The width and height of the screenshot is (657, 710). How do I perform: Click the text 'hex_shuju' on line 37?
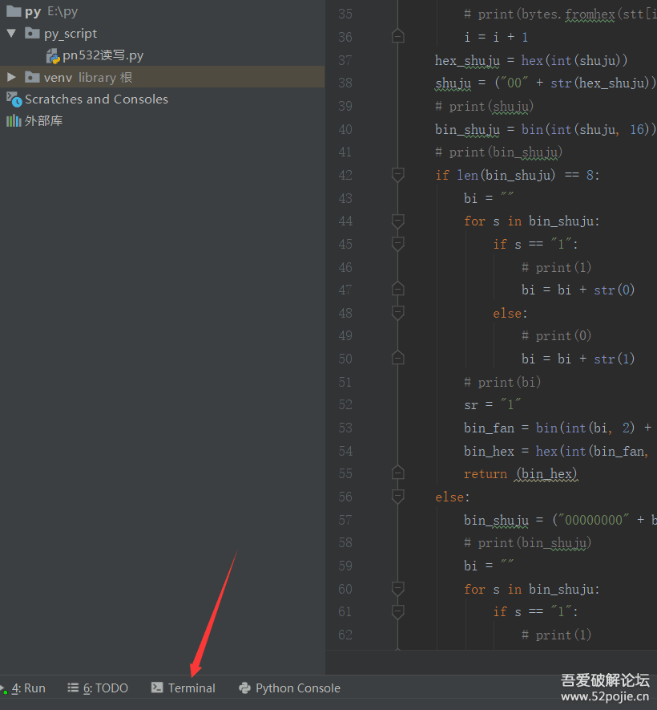(x=467, y=61)
